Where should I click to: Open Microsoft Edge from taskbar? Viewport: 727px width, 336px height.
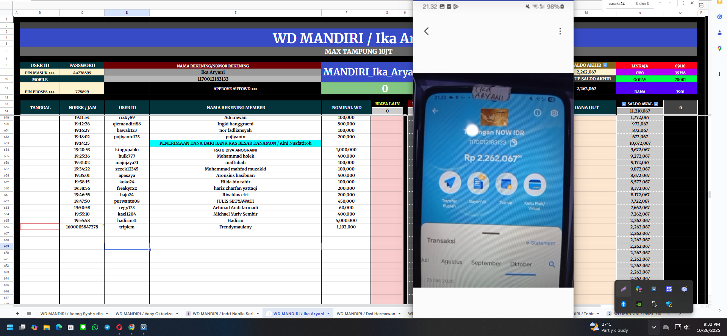tap(59, 327)
